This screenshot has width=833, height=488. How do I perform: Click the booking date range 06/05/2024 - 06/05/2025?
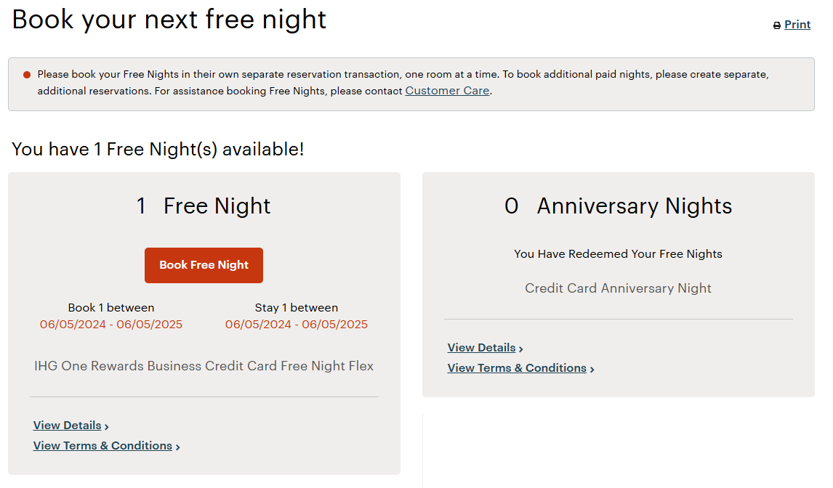tap(110, 325)
